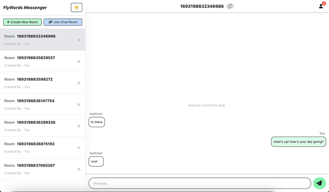Remove room 1693198836299336 with its X

coord(79,126)
